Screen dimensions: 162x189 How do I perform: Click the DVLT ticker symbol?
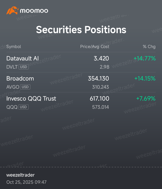tap(12, 67)
